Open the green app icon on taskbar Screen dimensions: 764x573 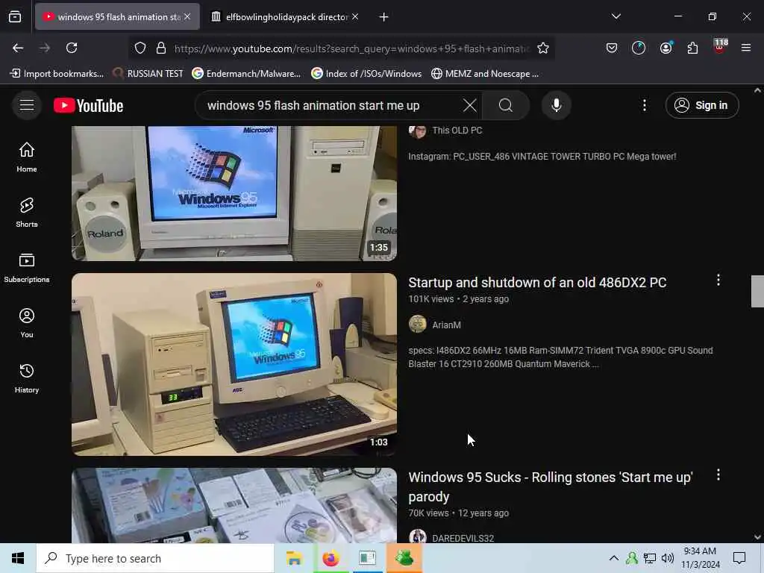404,558
